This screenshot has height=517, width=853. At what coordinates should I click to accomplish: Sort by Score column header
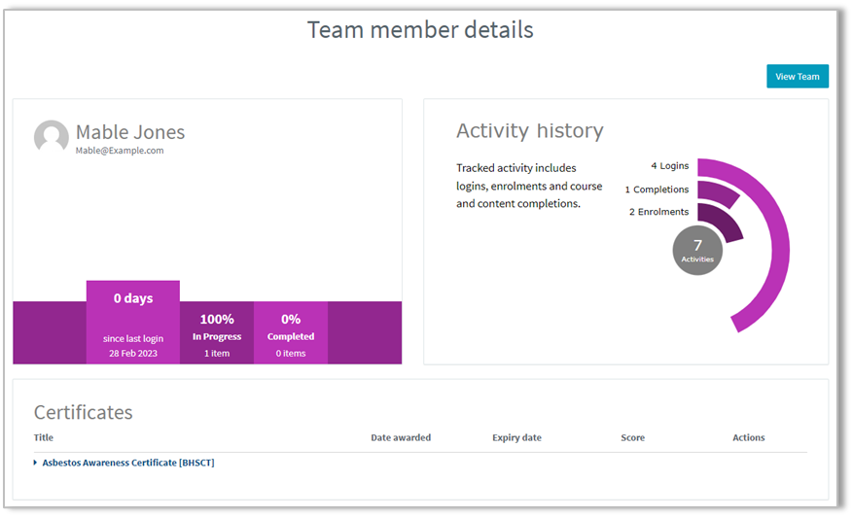[x=632, y=437]
